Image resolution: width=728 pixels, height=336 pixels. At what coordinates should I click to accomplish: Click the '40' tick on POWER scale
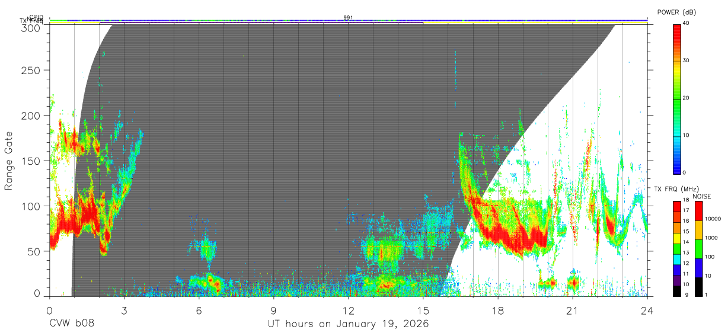coord(687,24)
